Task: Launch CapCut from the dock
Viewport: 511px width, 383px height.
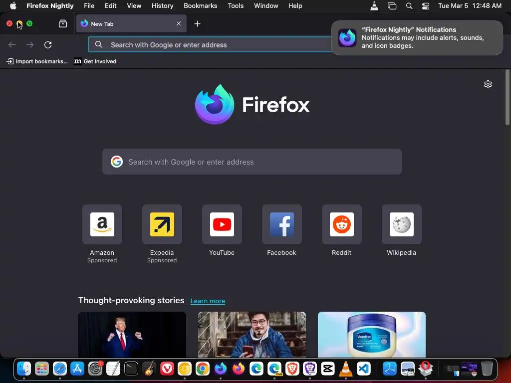Action: [x=327, y=369]
